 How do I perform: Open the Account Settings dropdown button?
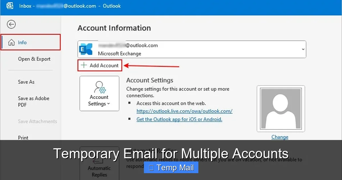coord(99,93)
